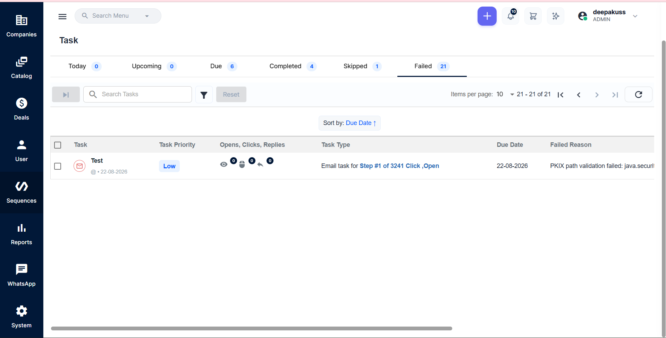
Task: Open notifications bell with 10 badge
Action: click(x=511, y=16)
